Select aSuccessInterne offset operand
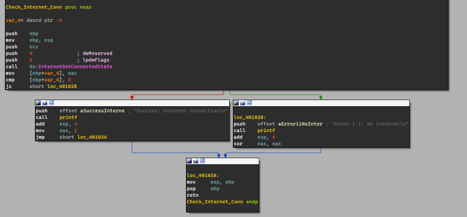 [102, 111]
